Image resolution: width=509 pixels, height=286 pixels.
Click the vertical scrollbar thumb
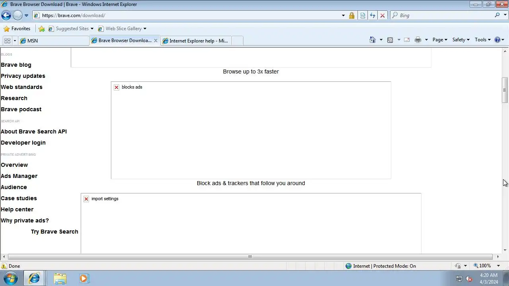click(505, 90)
